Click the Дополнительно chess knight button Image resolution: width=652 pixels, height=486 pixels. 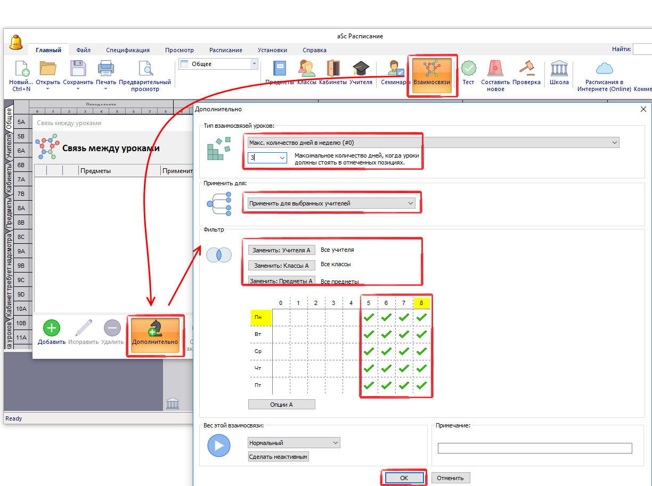coord(155,333)
